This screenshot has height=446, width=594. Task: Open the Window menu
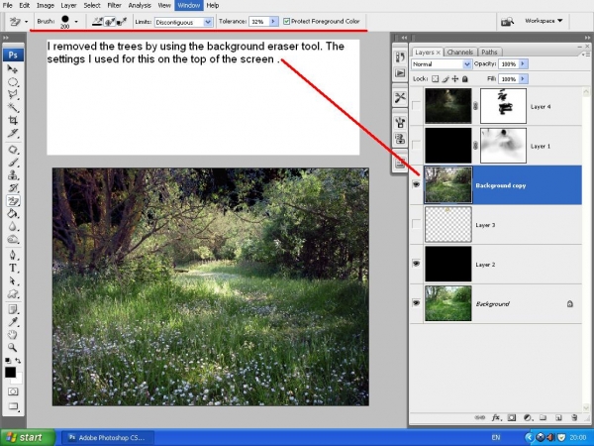click(189, 5)
